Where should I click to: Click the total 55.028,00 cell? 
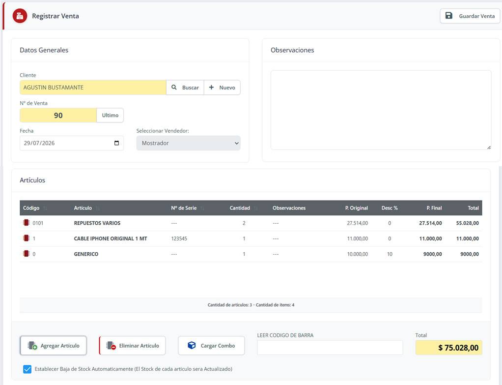pyautogui.click(x=468, y=223)
